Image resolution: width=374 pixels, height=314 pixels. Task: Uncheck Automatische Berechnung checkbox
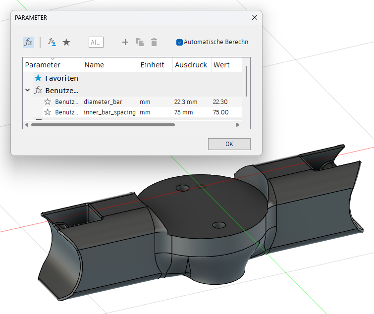[179, 42]
